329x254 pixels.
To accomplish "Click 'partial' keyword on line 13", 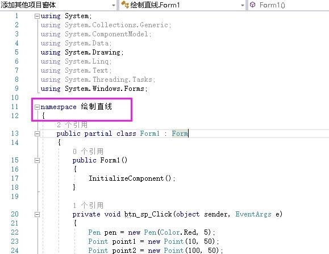I will point(98,134).
